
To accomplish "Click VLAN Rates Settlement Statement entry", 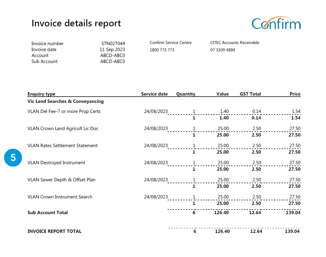I will pos(62,145).
